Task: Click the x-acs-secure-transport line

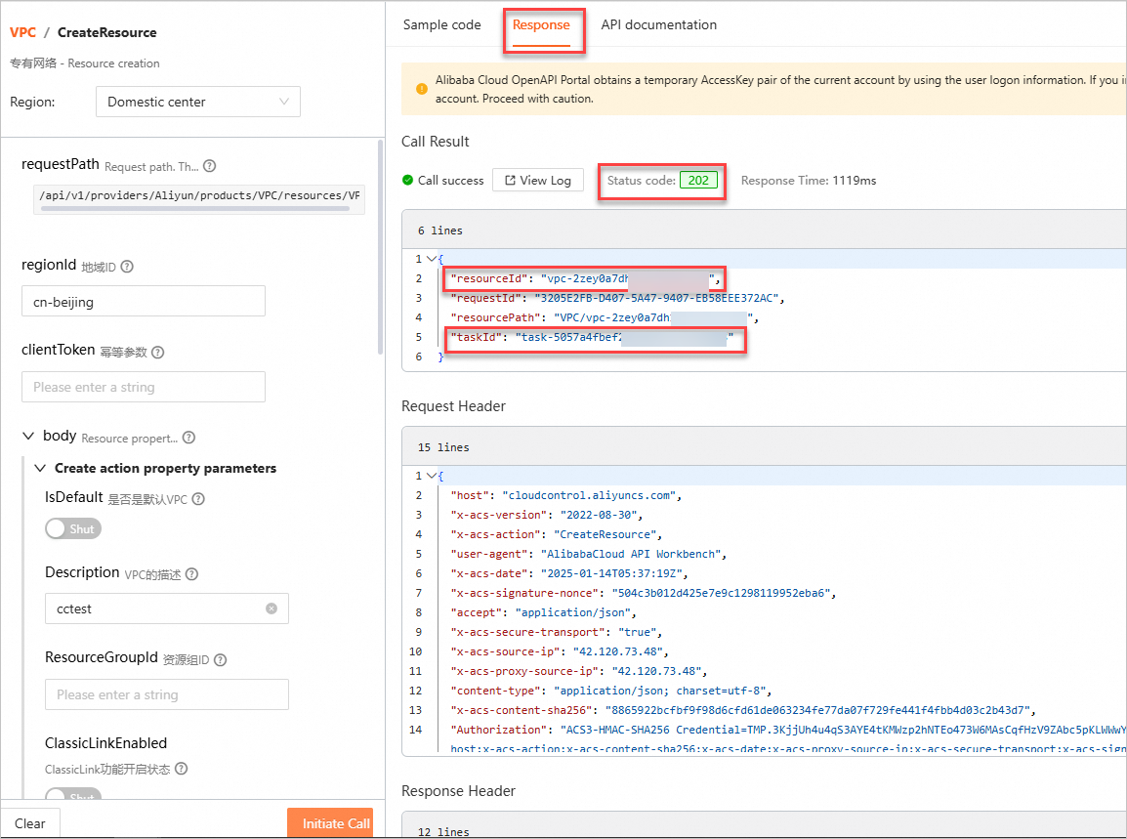Action: [557, 632]
